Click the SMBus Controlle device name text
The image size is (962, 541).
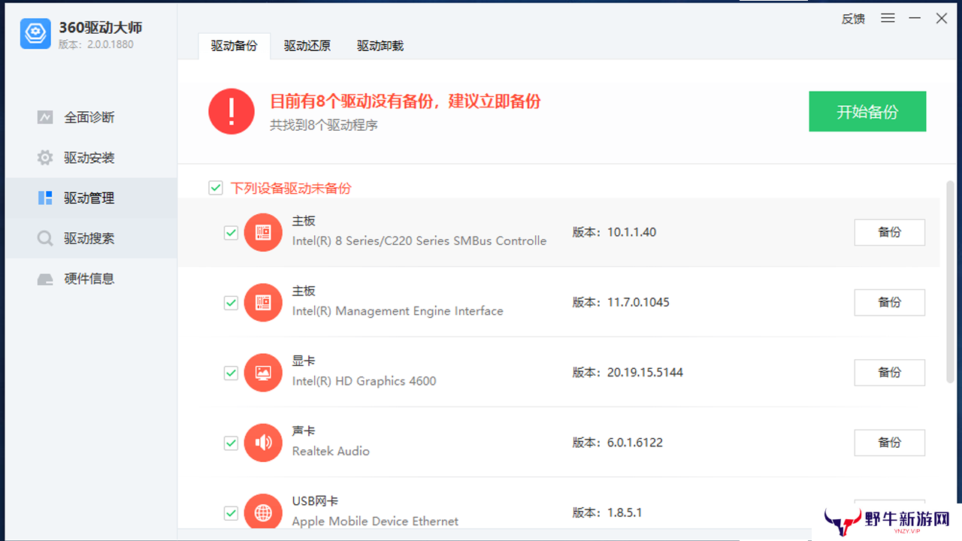coord(419,241)
